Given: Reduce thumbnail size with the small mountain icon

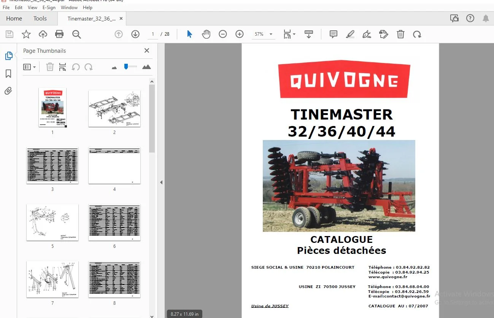Looking at the screenshot, I should coord(114,68).
